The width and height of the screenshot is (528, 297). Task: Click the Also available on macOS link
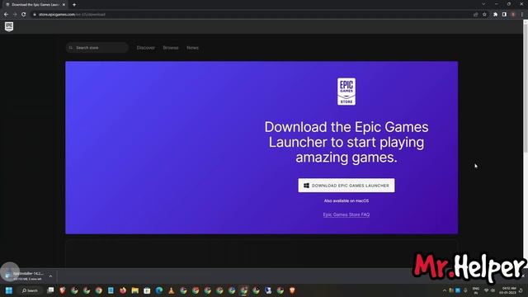346,200
